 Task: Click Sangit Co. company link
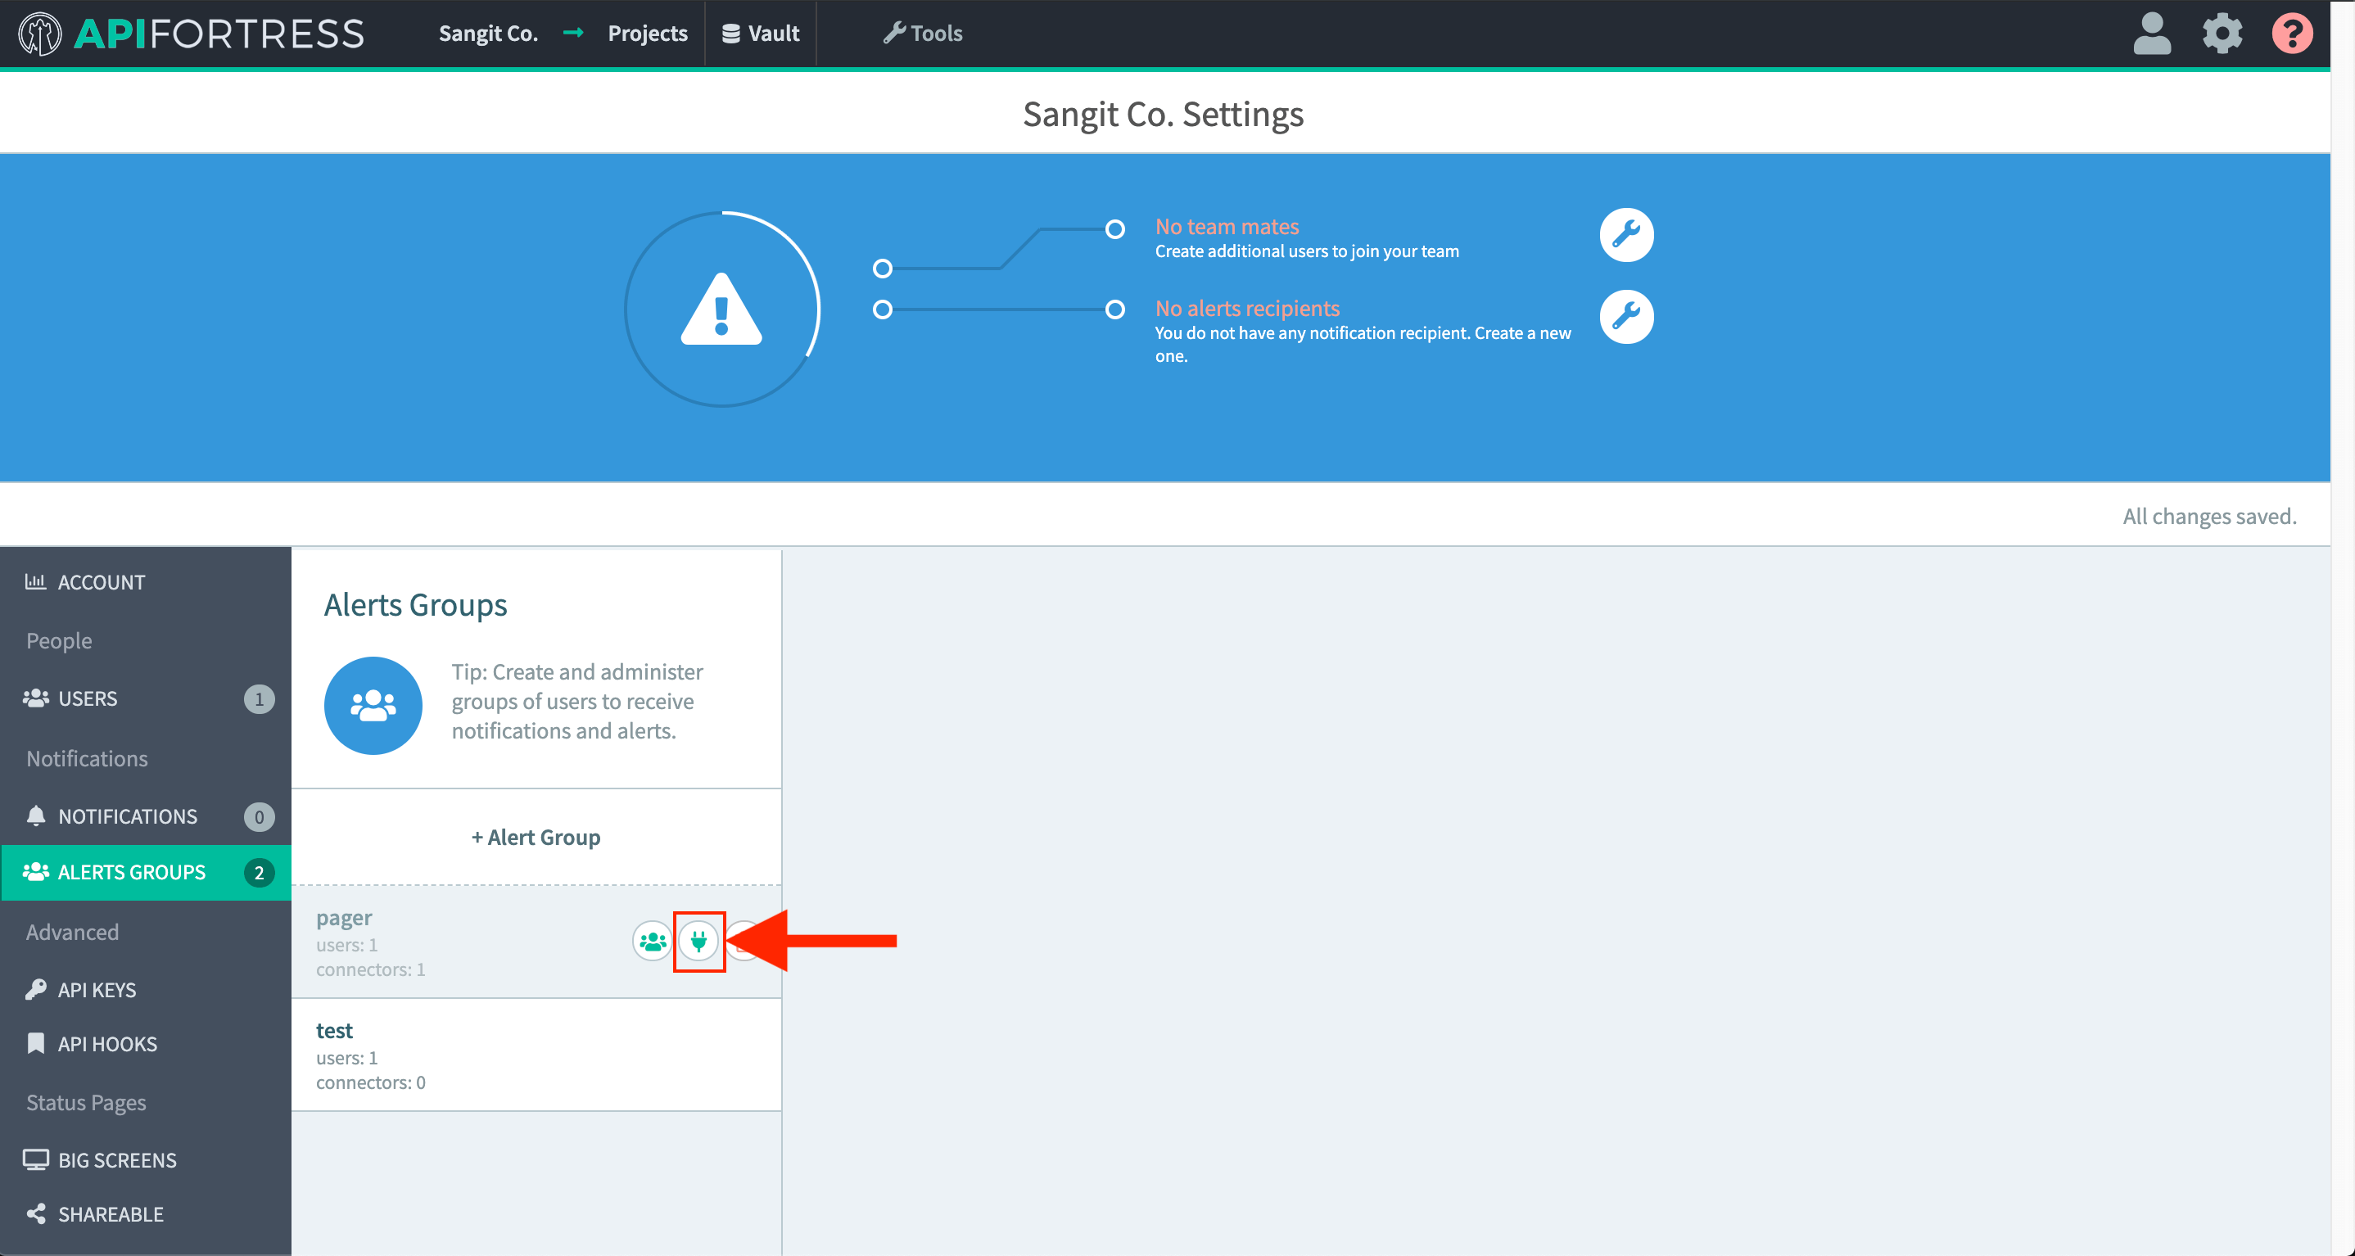coord(488,34)
